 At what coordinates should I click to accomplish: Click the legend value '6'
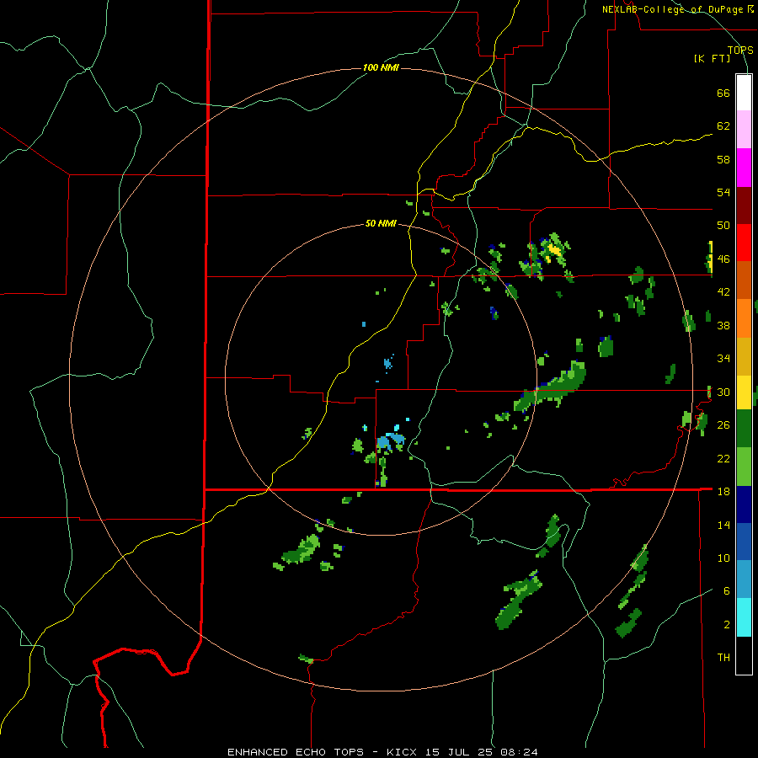pyautogui.click(x=727, y=590)
